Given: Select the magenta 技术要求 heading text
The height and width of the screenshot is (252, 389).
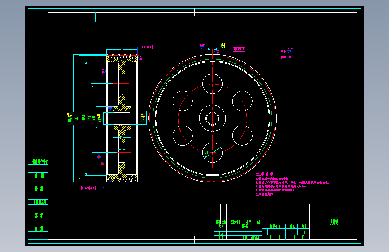Looking at the screenshot, I should pyautogui.click(x=264, y=174).
